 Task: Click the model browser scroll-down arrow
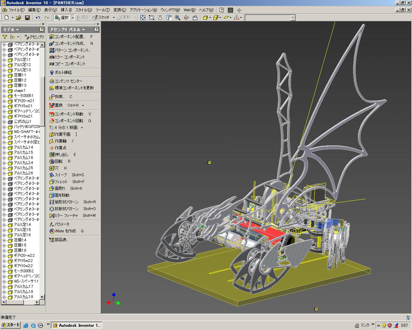pos(42,297)
